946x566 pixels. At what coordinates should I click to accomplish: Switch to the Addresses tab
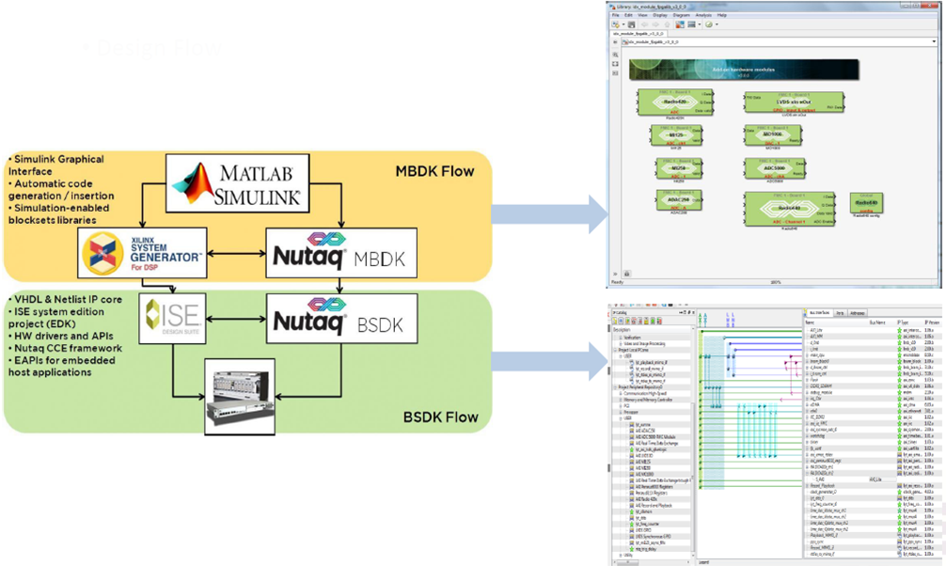click(x=858, y=313)
